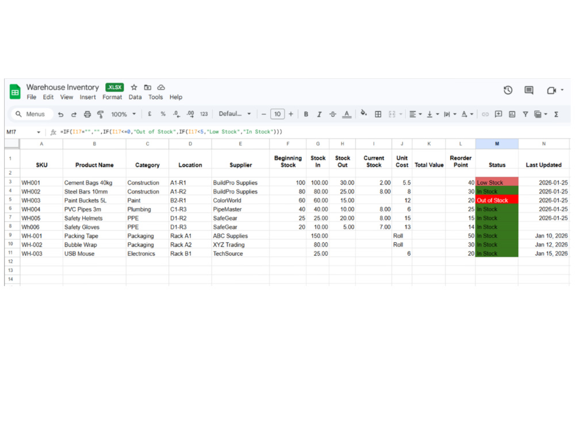Open the functions sigma menu

(556, 114)
